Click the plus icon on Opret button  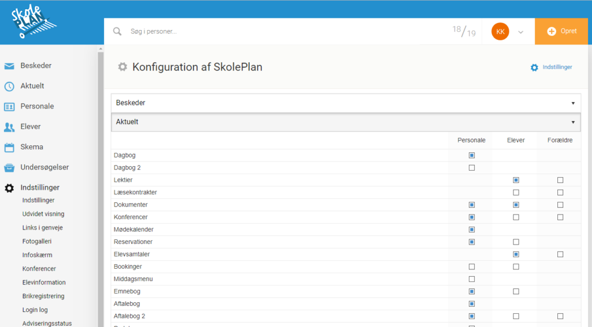[x=552, y=31]
